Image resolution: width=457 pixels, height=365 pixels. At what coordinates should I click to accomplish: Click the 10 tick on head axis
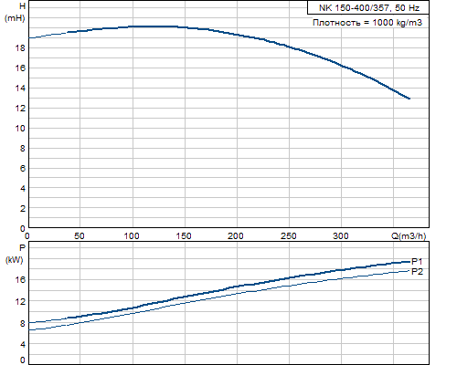click(20, 129)
